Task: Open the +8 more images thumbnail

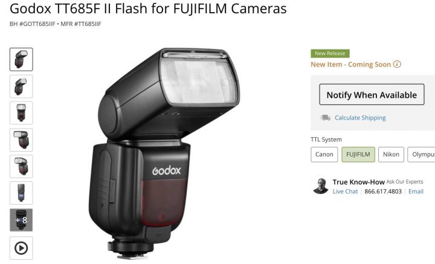Action: coord(21,220)
